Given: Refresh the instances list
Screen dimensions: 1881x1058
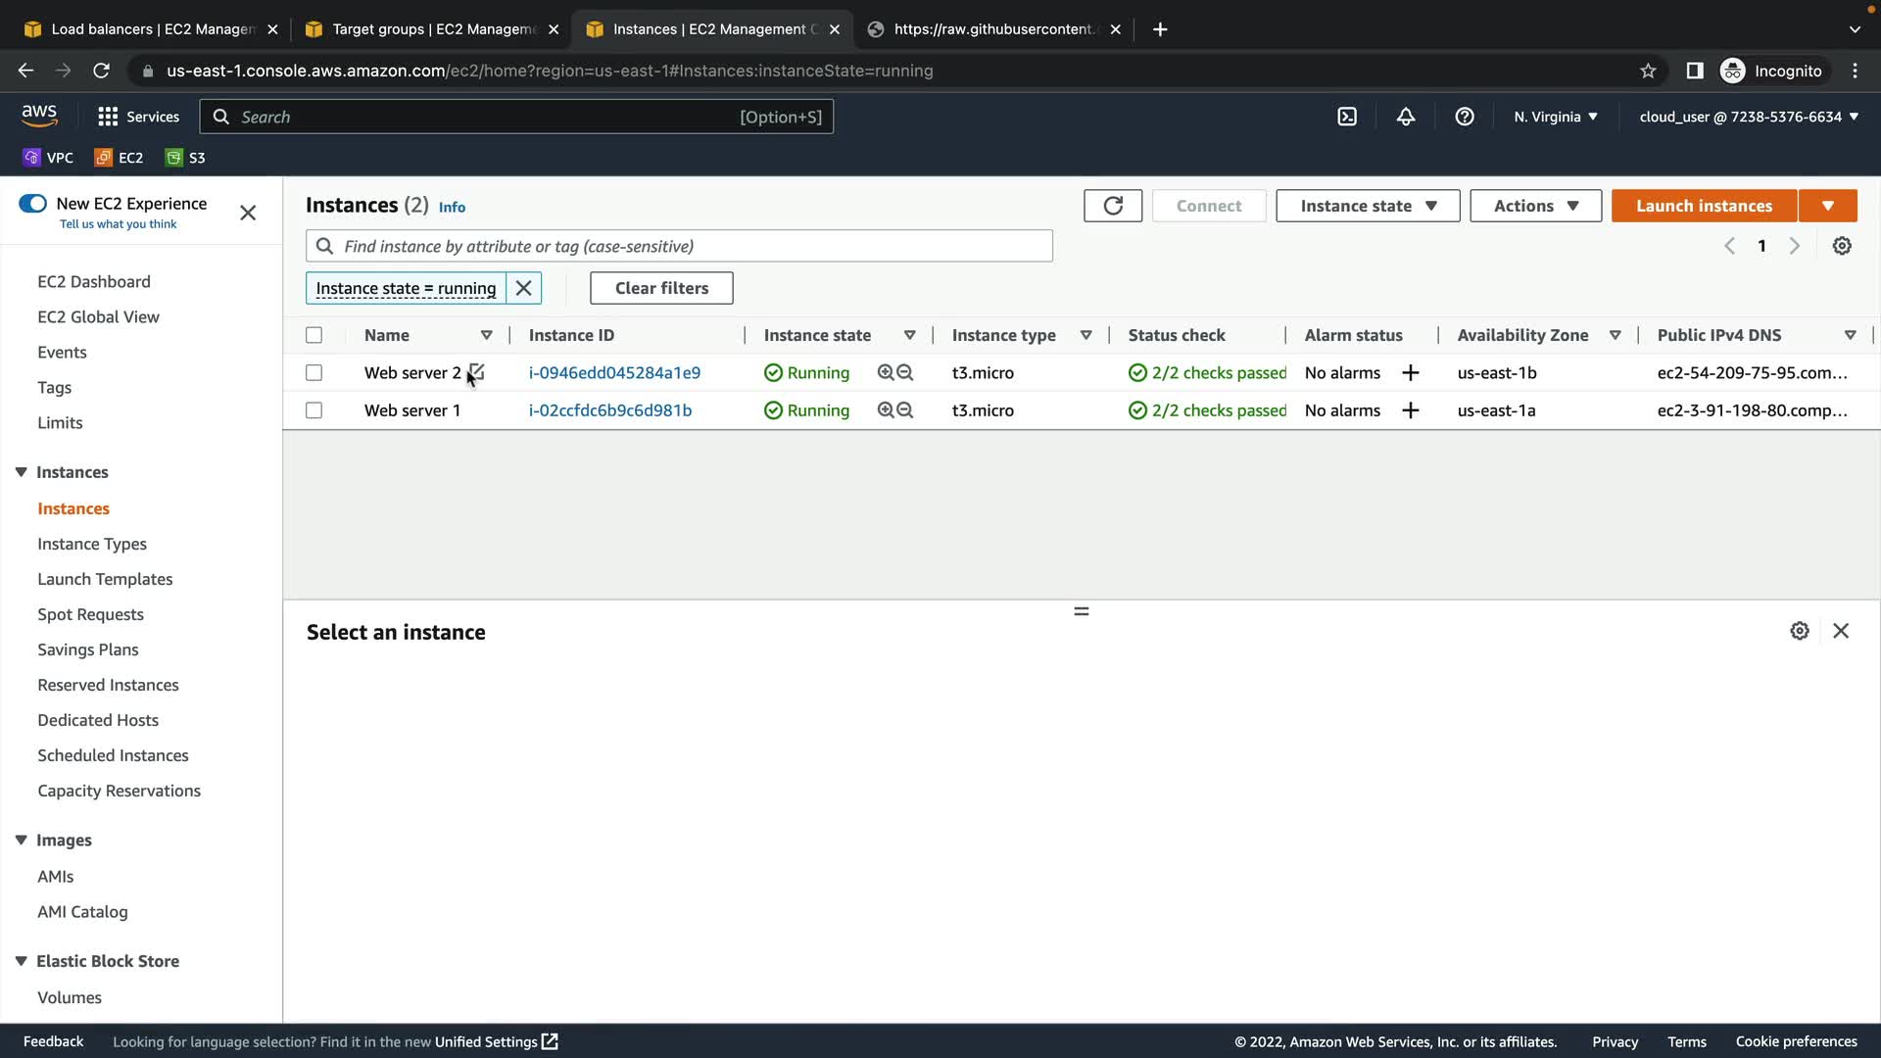Looking at the screenshot, I should click(1113, 206).
